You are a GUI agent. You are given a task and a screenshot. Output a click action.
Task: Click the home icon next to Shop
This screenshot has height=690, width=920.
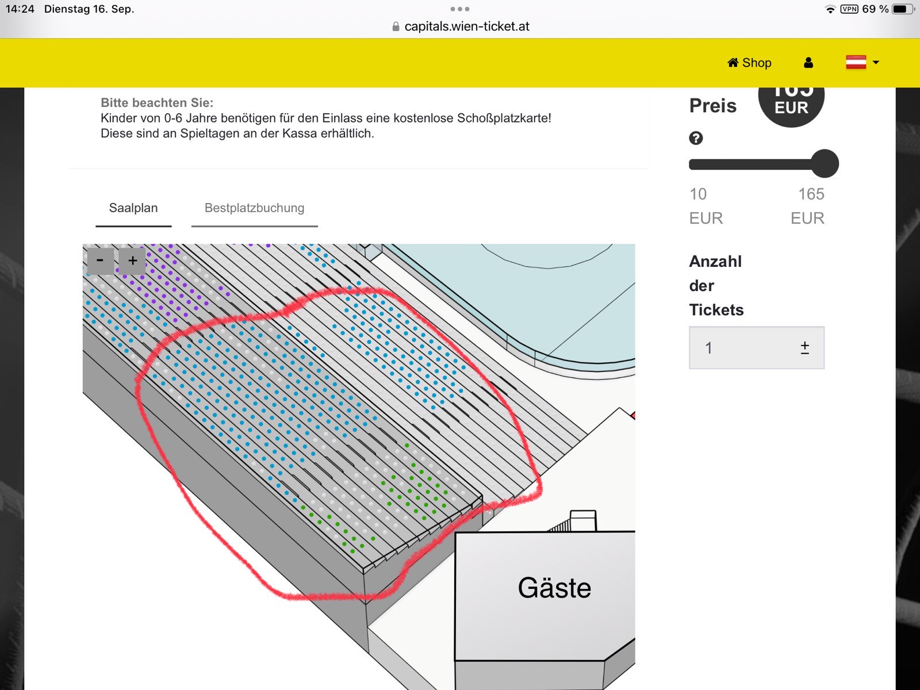tap(733, 63)
